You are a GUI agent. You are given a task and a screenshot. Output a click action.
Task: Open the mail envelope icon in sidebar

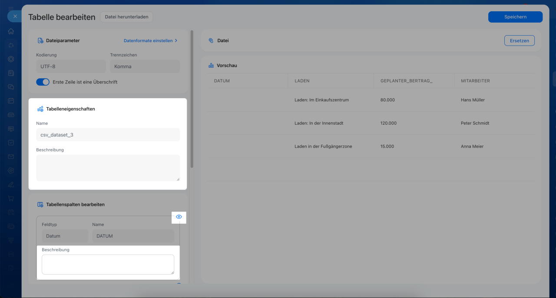coord(11,156)
